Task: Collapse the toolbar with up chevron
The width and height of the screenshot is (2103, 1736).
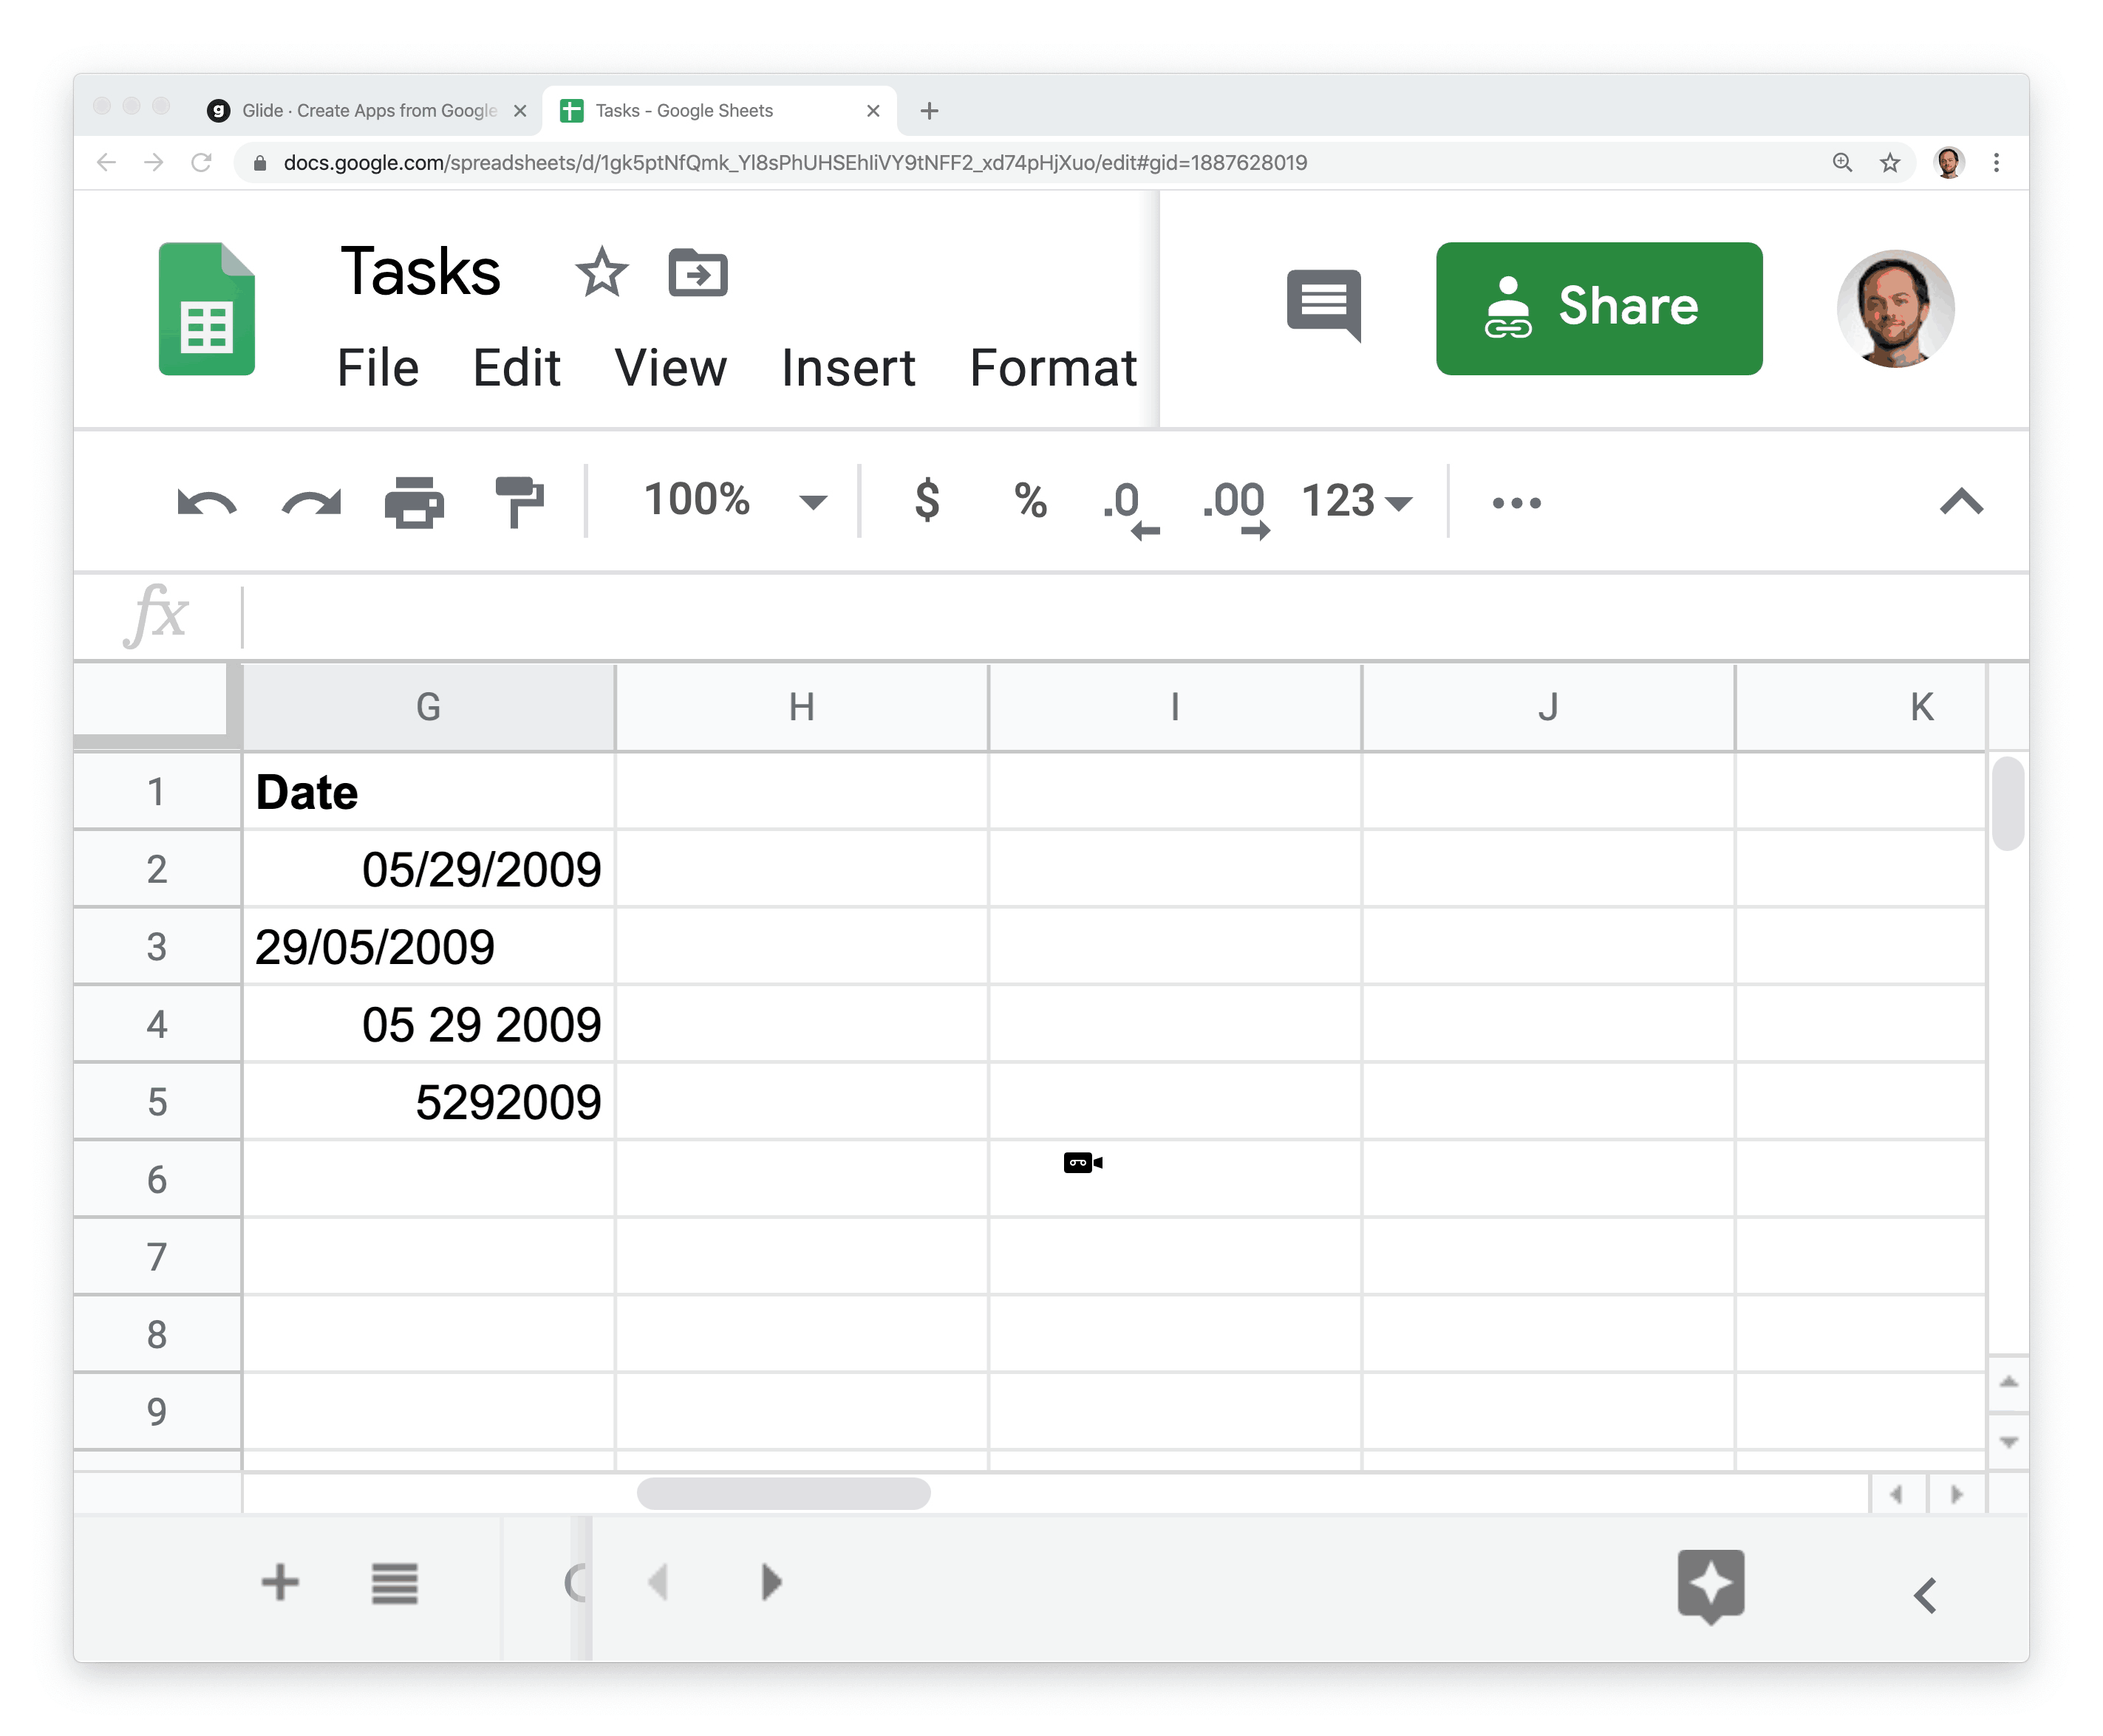Action: coord(1960,502)
